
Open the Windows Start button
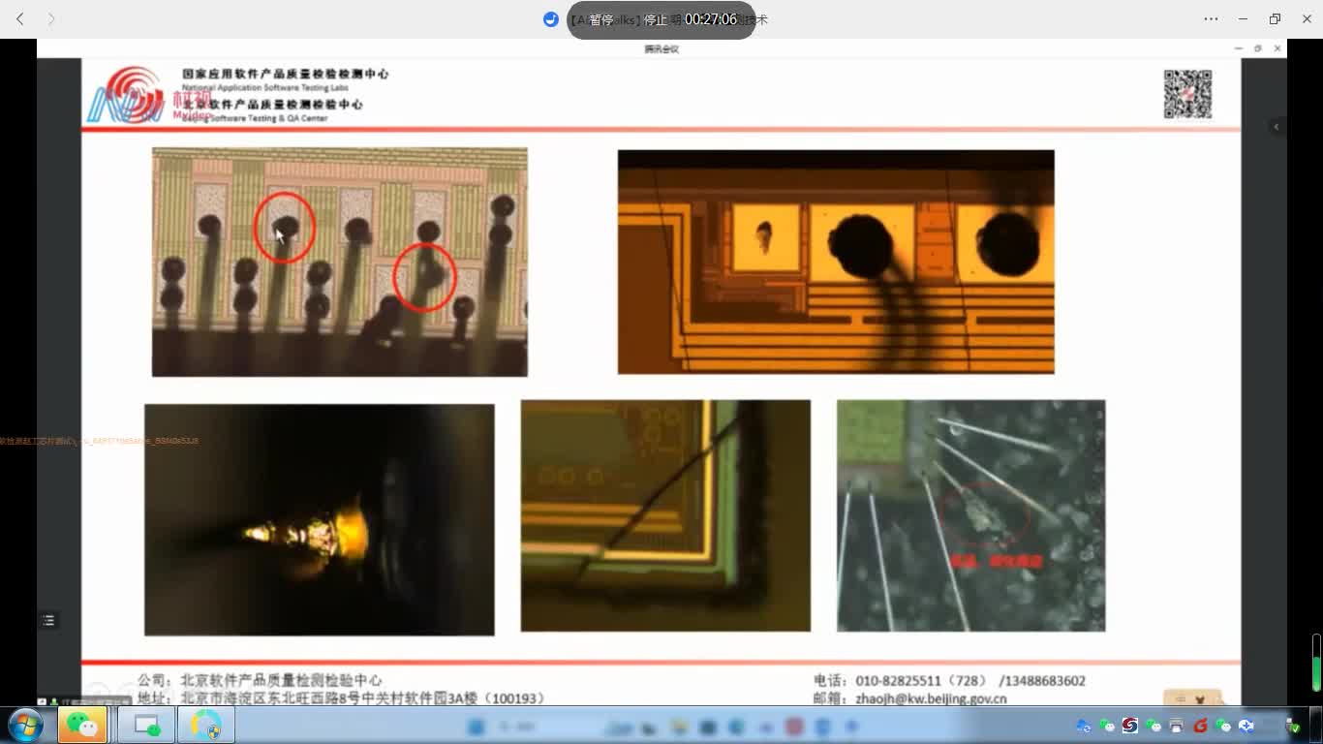coord(25,725)
